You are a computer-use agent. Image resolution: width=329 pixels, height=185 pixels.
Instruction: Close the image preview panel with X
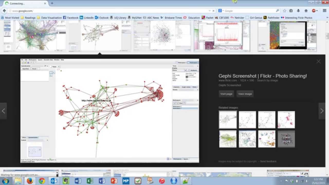click(x=318, y=61)
